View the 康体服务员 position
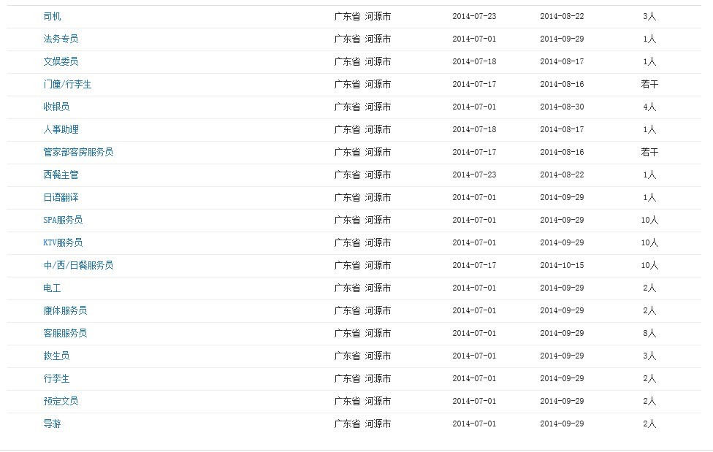The height and width of the screenshot is (452, 713). tap(65, 311)
